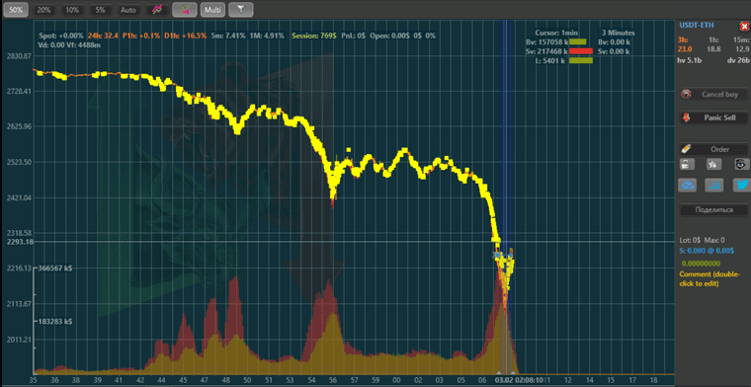
Task: Click the Vd: 0.00 Vf: 4488m text
Action: 69,45
